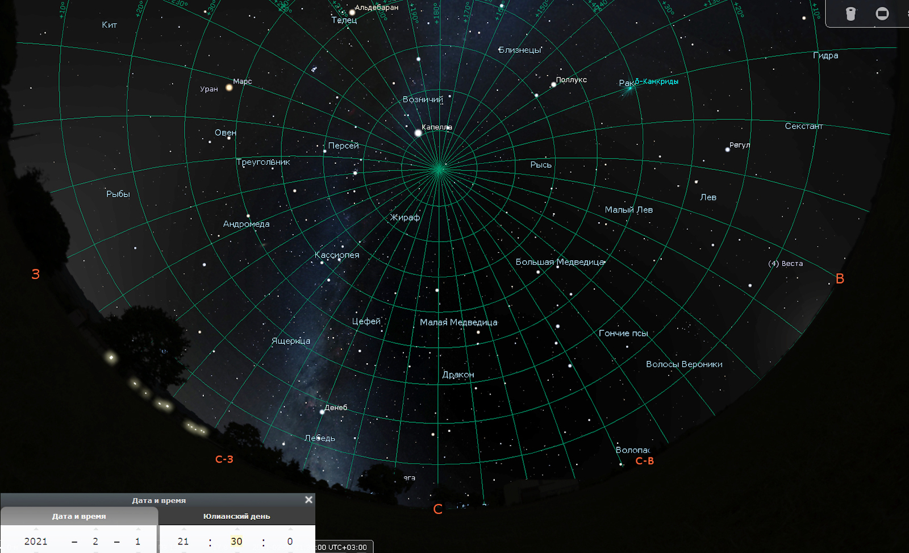Screen dimensions: 909x553
Task: Click the Большая Медведица constellation label
Action: tap(560, 262)
